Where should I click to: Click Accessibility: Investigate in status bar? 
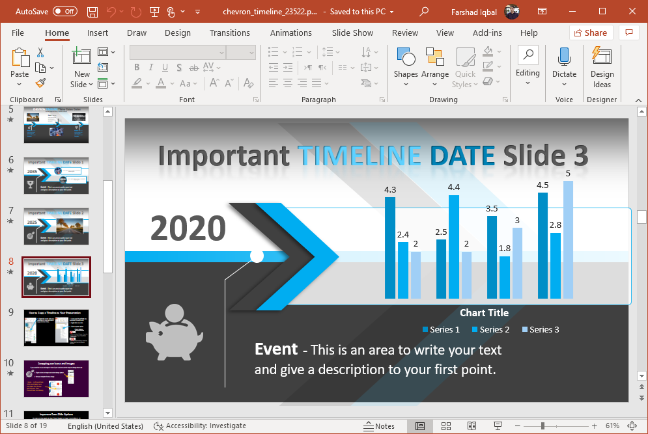(200, 426)
